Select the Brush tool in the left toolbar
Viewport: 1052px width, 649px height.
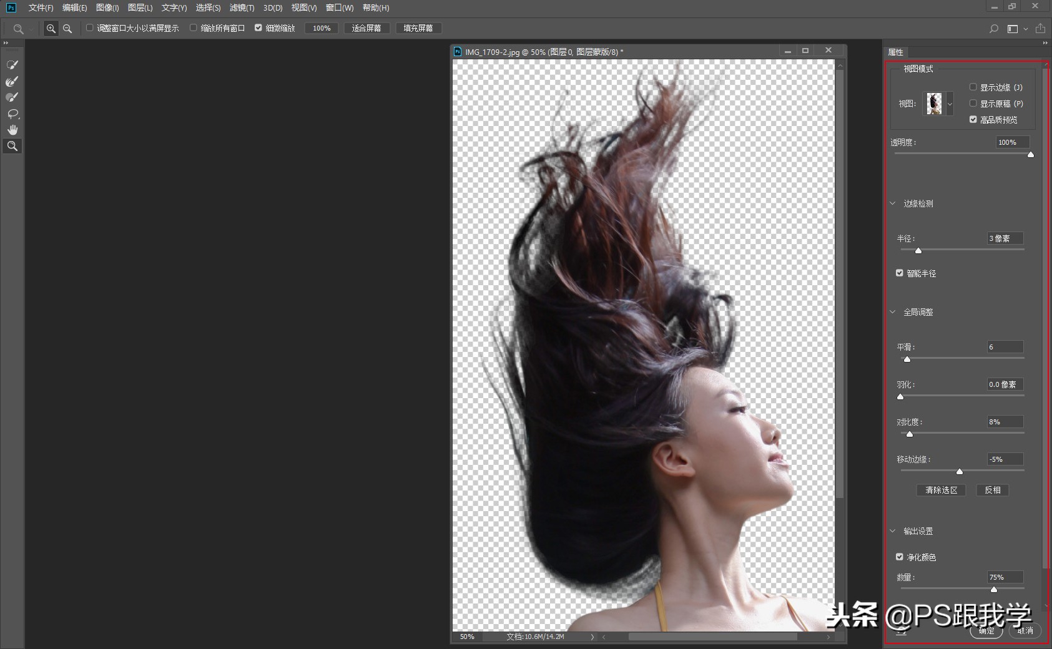[12, 97]
